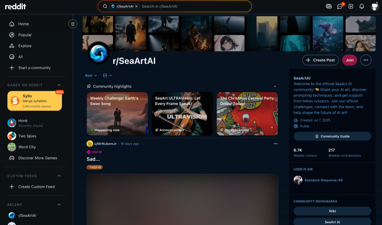Collapse the Games on Reddit section
This screenshot has height=225, width=382.
(59, 85)
